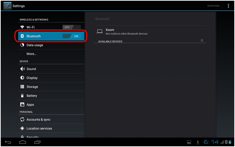This screenshot has height=147, width=235.
Task: Tap the battery status icon near the clock
Action: [230, 142]
